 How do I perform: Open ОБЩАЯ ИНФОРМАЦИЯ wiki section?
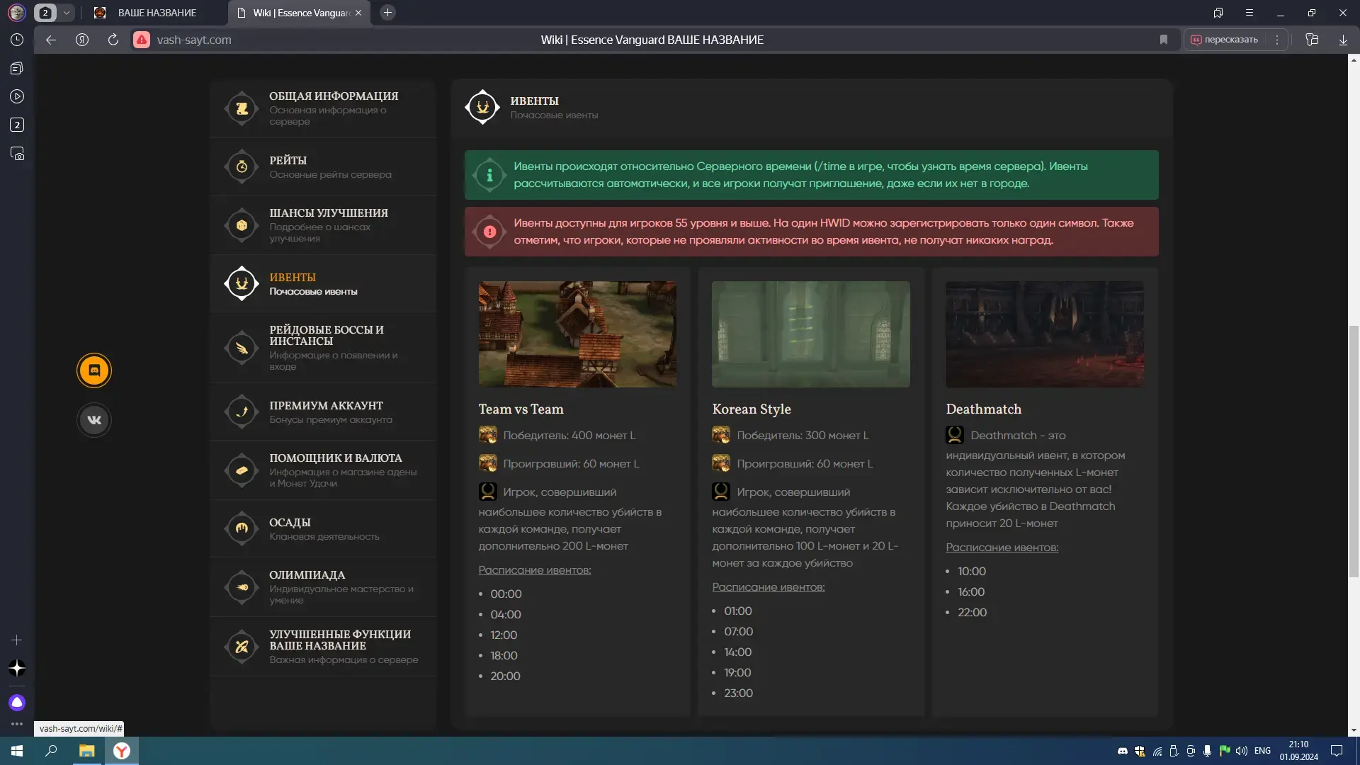pyautogui.click(x=323, y=108)
